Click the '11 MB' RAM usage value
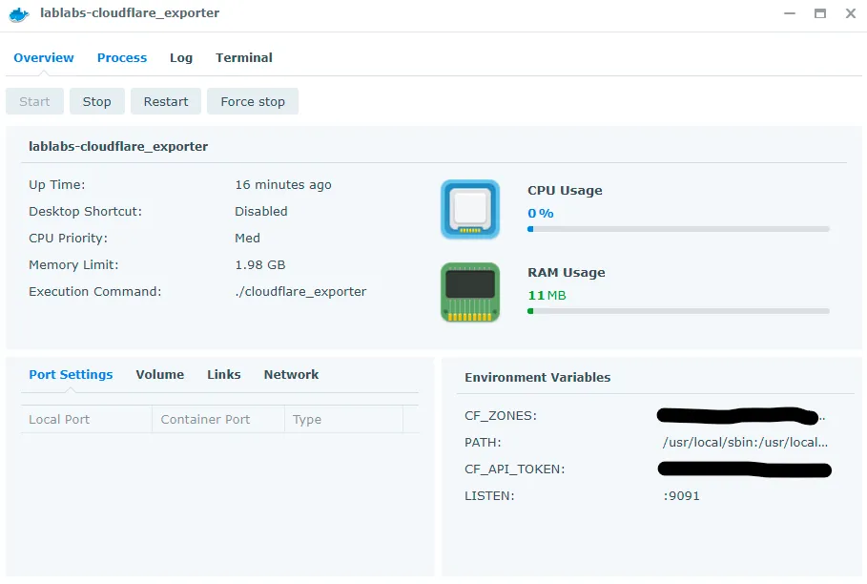 (x=547, y=295)
